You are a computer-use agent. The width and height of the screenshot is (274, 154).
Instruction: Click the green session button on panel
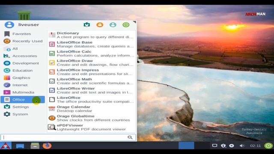(x=268, y=145)
